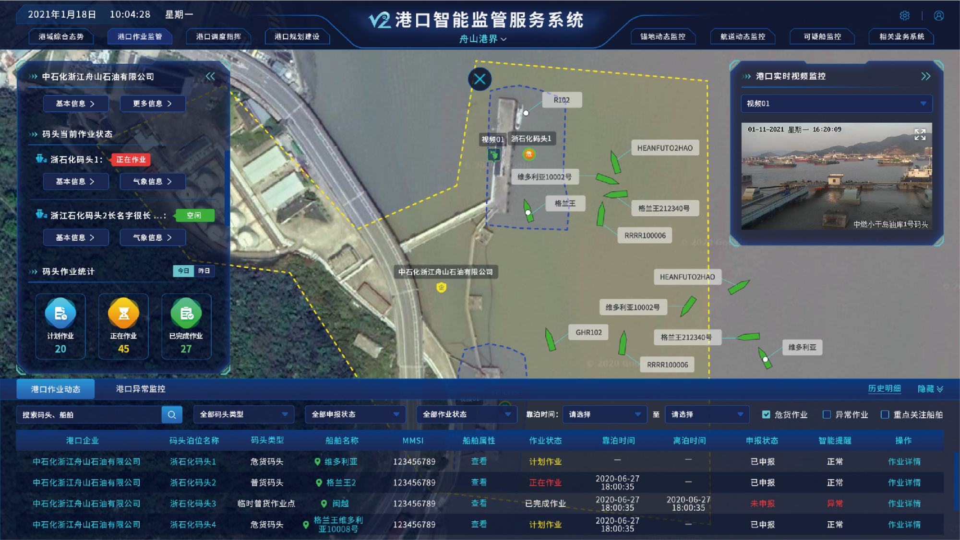This screenshot has height=540, width=960.
Task: Switch to 港口异常监控 tab
Action: tap(141, 389)
